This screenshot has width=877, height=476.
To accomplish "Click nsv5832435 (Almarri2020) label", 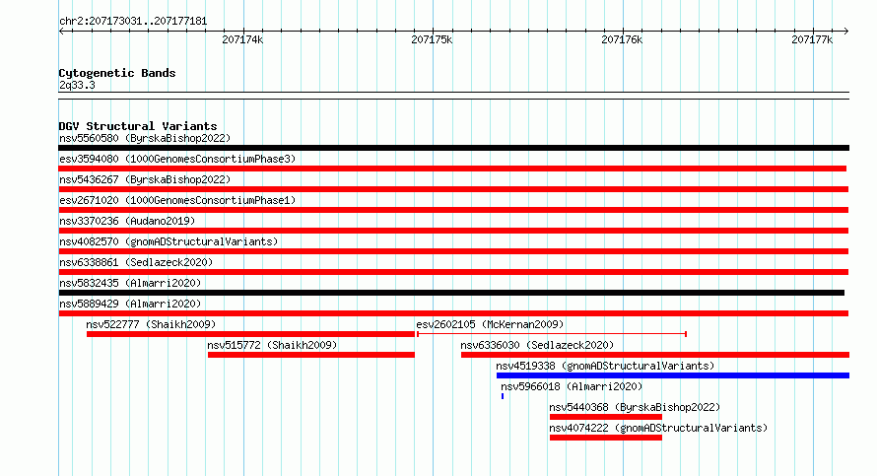I will tap(130, 283).
